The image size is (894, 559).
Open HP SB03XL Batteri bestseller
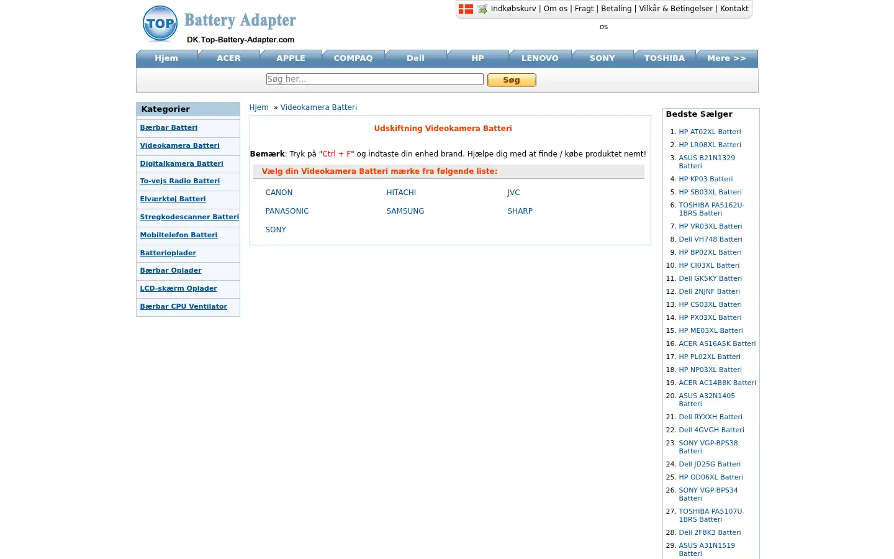710,193
